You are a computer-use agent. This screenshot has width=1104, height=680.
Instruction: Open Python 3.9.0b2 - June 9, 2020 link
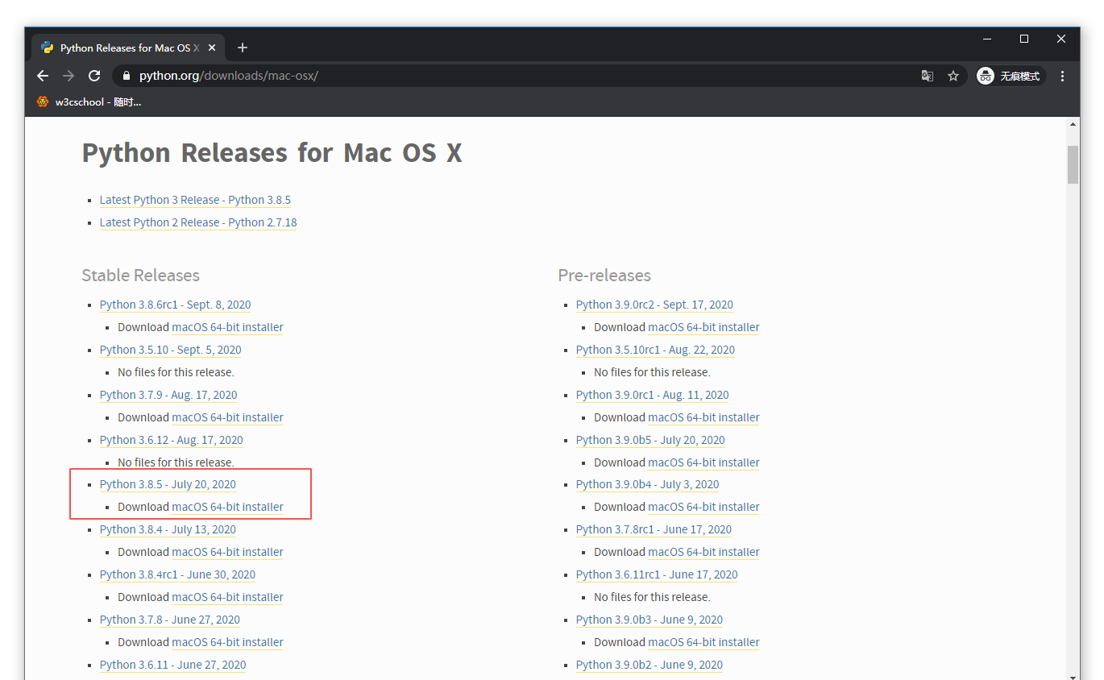click(650, 665)
